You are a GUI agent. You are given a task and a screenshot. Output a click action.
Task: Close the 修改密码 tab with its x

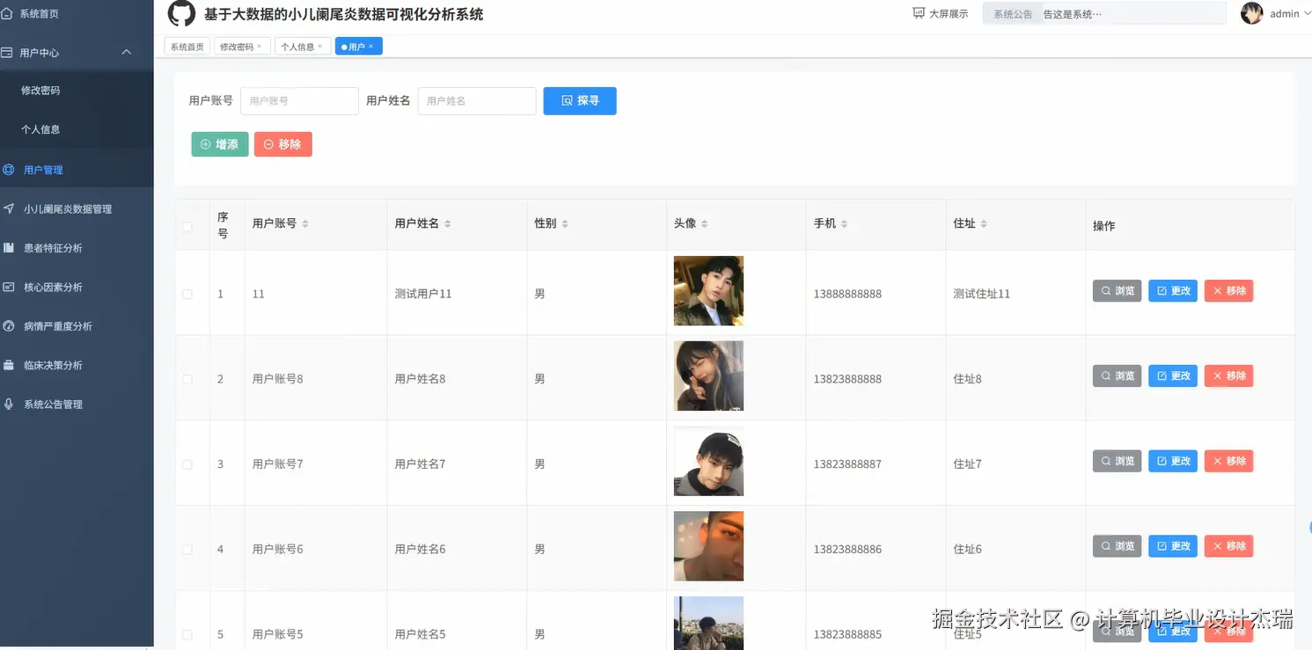pos(259,47)
